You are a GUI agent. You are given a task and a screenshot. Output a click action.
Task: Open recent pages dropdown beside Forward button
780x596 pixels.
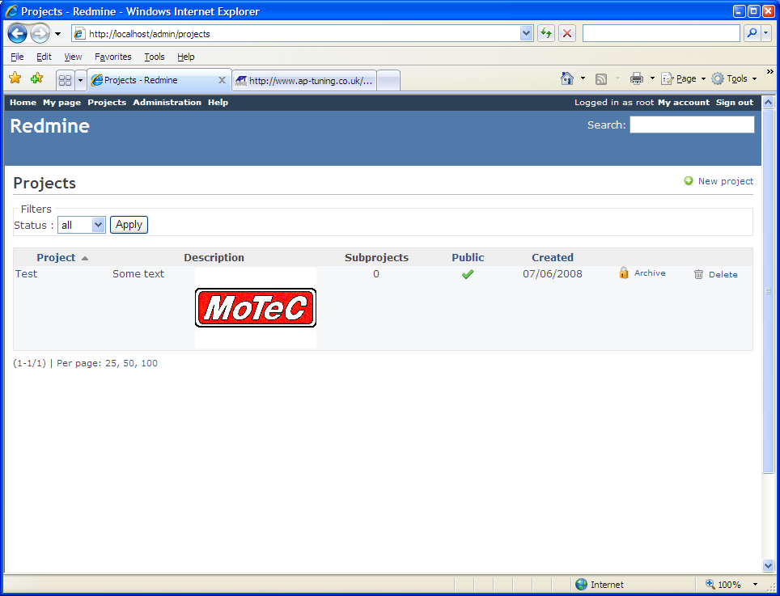pos(57,34)
